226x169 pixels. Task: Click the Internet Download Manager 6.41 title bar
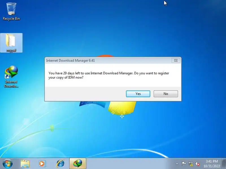pyautogui.click(x=108, y=61)
